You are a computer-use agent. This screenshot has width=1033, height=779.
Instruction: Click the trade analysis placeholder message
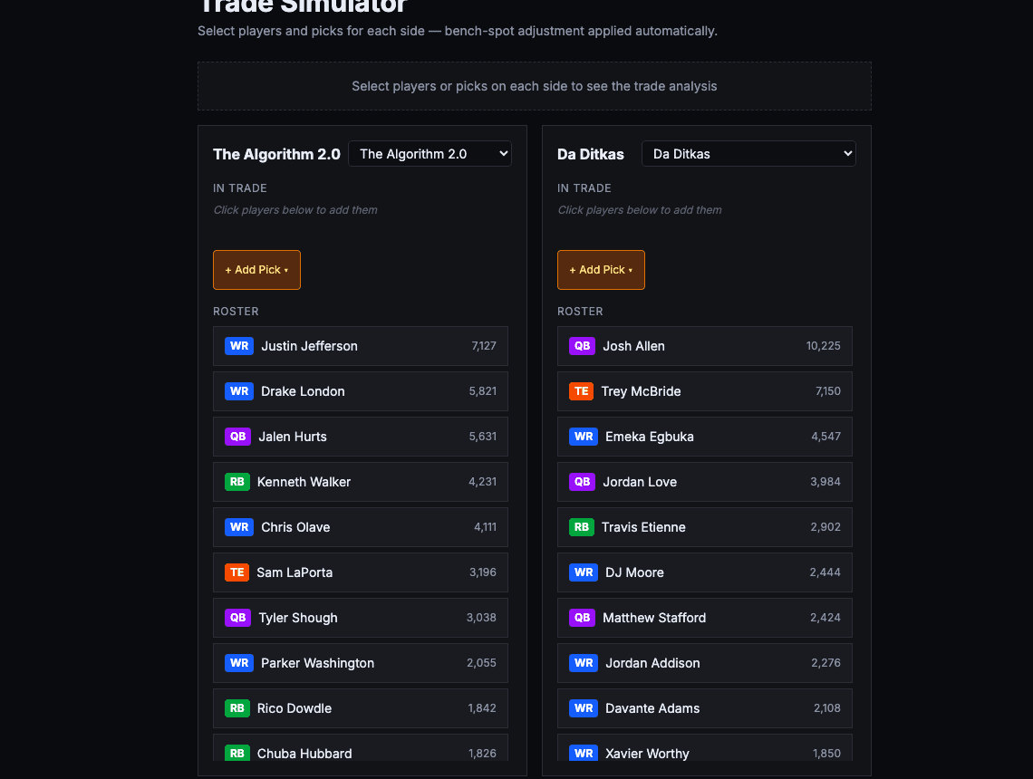[535, 86]
